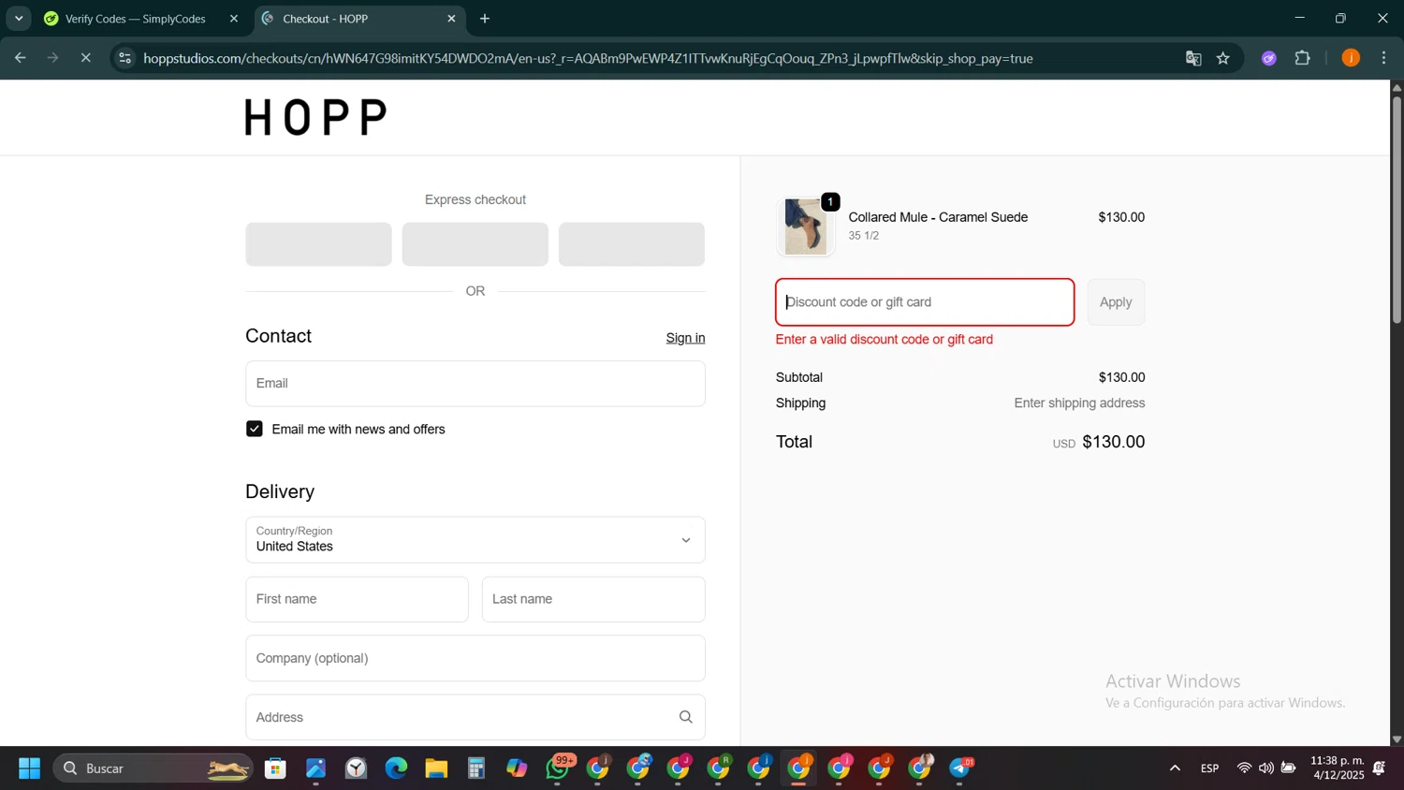Open Microsoft Store from taskbar
Viewport: 1404px width, 790px height.
pos(275,768)
